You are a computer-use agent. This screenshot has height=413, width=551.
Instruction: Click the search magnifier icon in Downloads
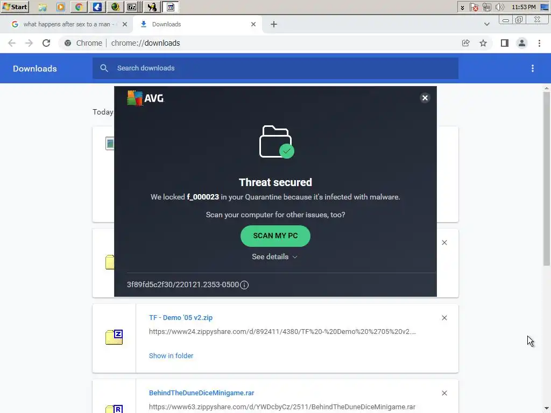pyautogui.click(x=104, y=68)
